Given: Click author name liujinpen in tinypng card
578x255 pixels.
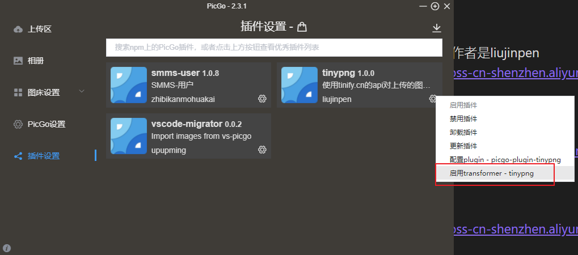Looking at the screenshot, I should 337,100.
